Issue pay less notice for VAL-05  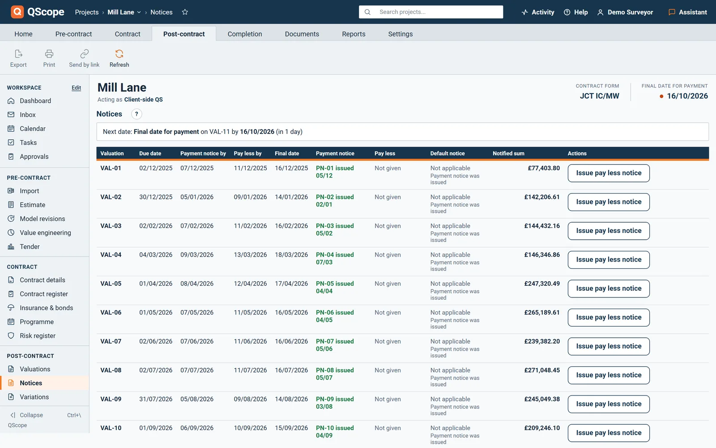tap(609, 289)
